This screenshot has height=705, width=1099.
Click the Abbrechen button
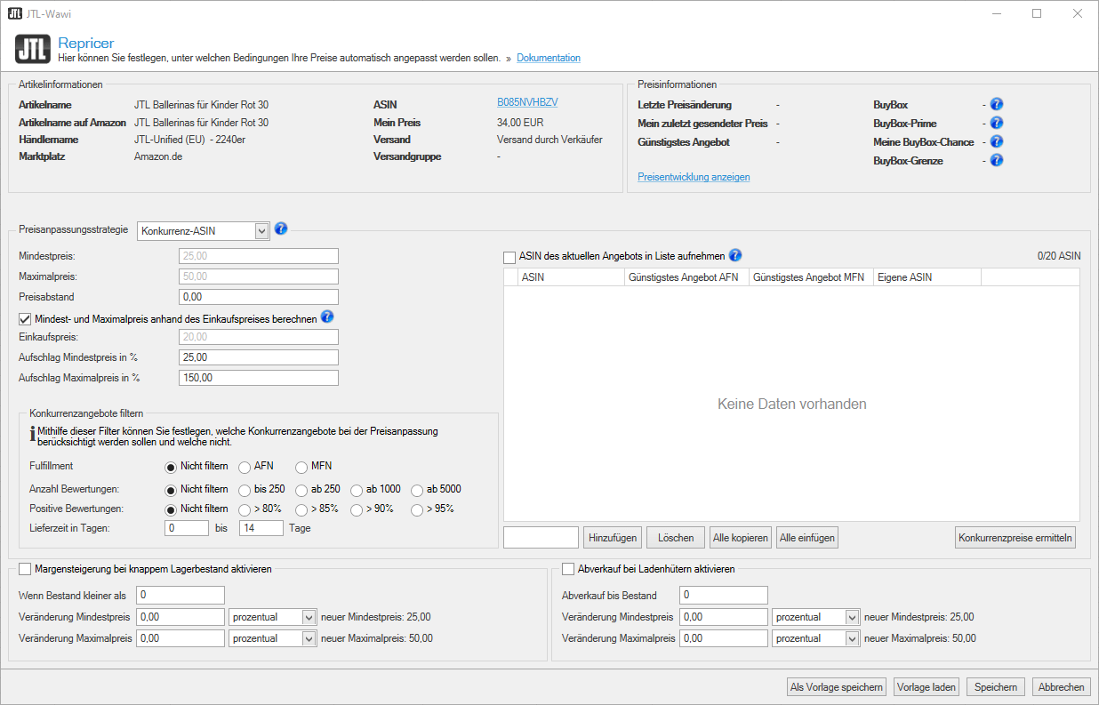[1061, 687]
